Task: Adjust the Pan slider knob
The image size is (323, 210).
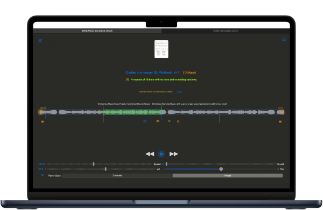Action: (x=221, y=169)
